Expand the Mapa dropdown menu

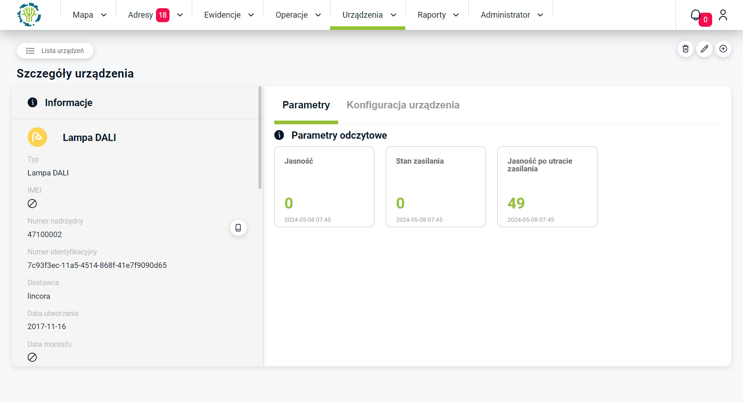89,15
